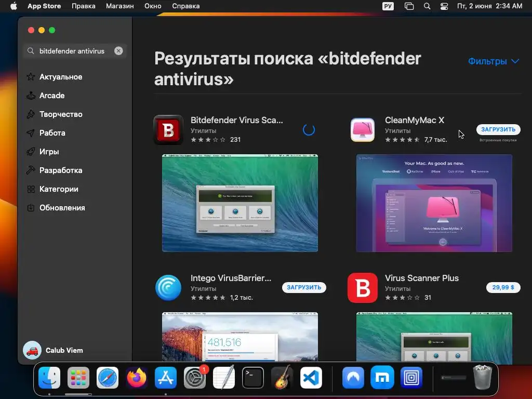Open the Virus Scanner Plus screenshot preview
Image resolution: width=532 pixels, height=399 pixels.
coord(434,337)
